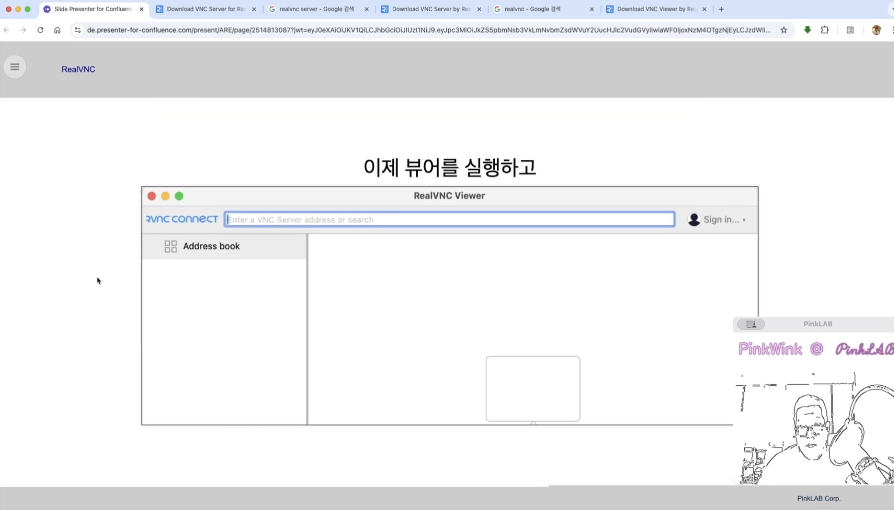Close the Slide Presenter for Confluence tab
This screenshot has height=510, width=894.
coord(142,9)
